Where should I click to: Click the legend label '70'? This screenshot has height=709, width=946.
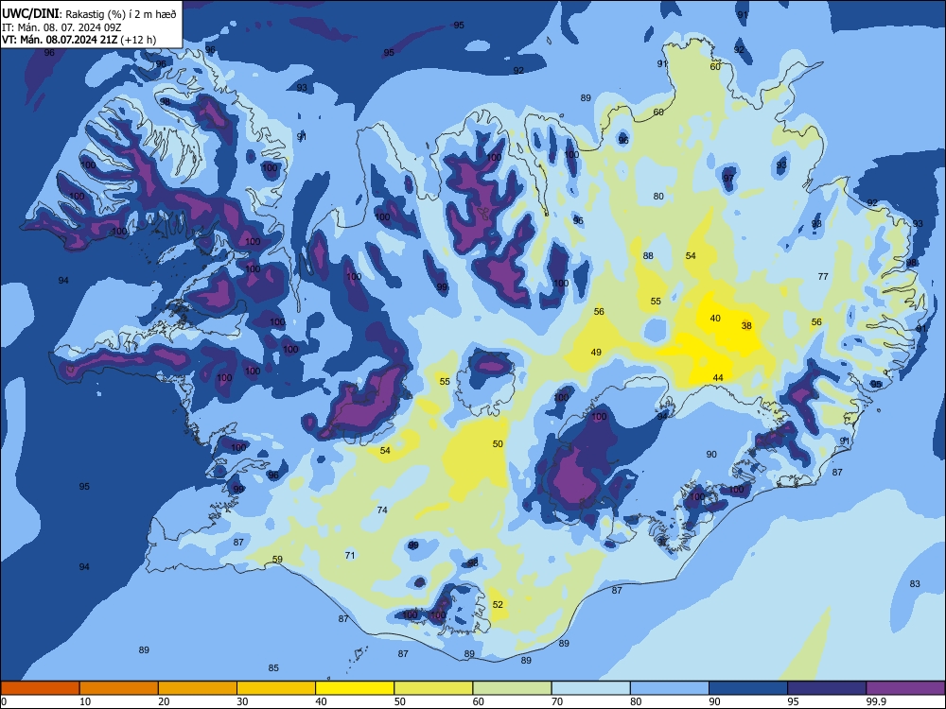(x=557, y=701)
